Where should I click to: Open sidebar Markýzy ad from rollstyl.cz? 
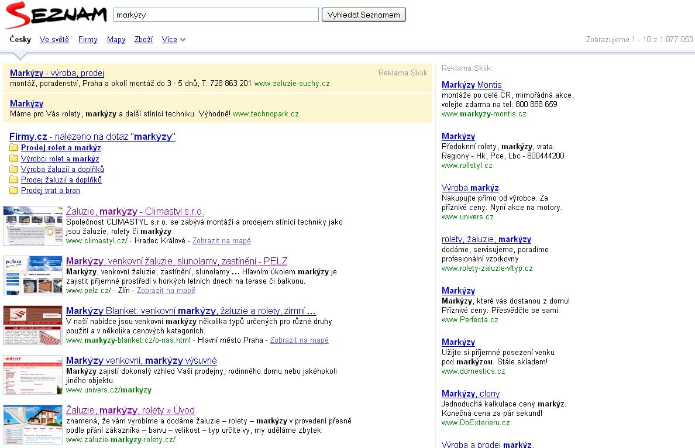click(458, 136)
